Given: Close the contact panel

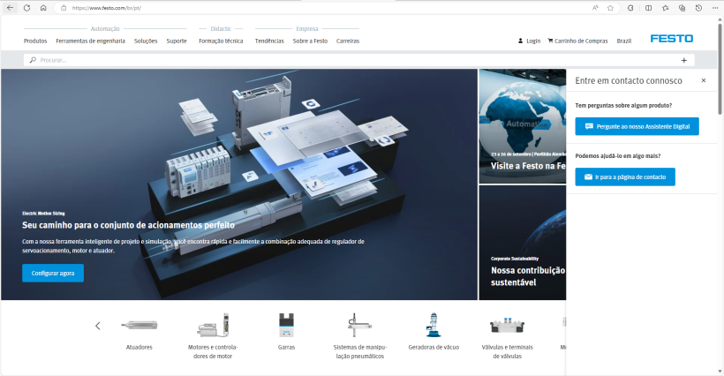Looking at the screenshot, I should pos(703,80).
